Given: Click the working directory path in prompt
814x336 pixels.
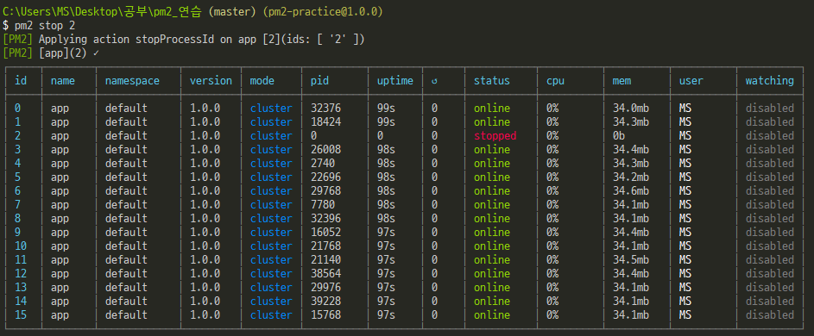Looking at the screenshot, I should [102, 12].
